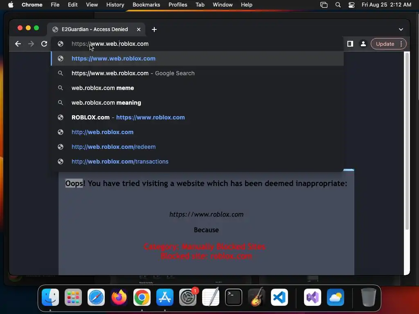Open the Edit menu
The width and height of the screenshot is (419, 314).
tap(72, 5)
